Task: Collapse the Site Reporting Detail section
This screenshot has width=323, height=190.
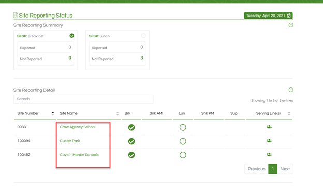Action: (x=291, y=90)
